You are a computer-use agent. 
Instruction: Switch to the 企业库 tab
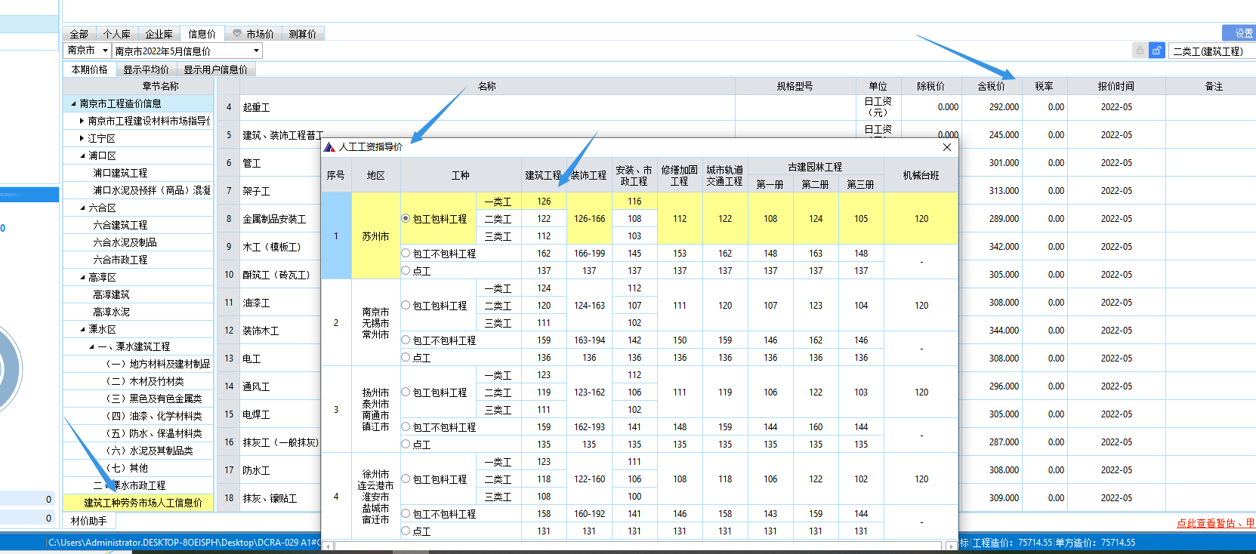tap(159, 33)
